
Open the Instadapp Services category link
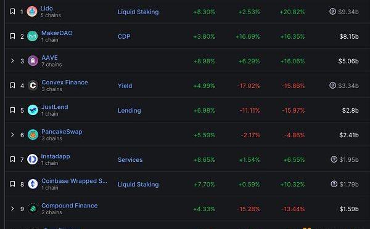click(x=130, y=159)
